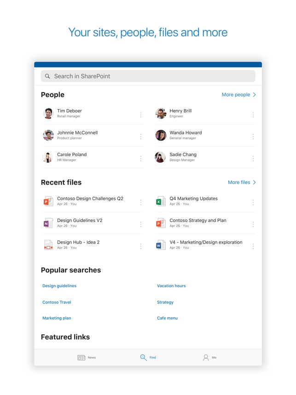The width and height of the screenshot is (296, 395).
Task: Open Q4 Marketing Updates file name
Action: 193,198
